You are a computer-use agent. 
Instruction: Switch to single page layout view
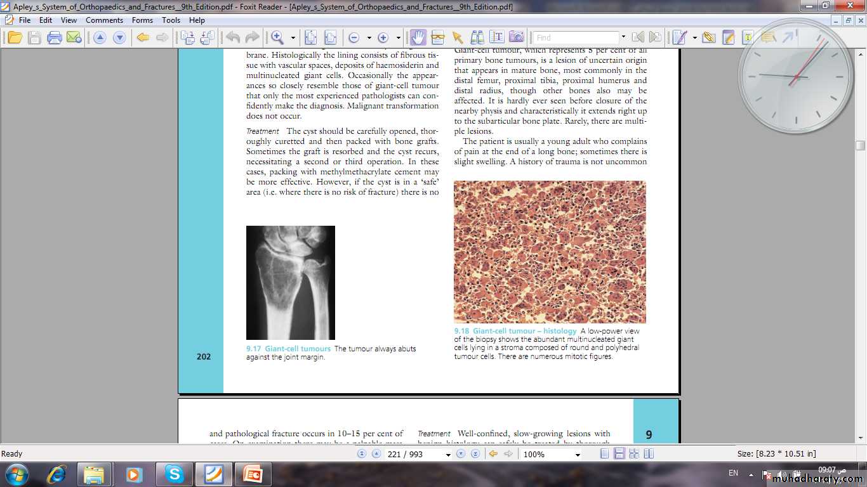(604, 454)
